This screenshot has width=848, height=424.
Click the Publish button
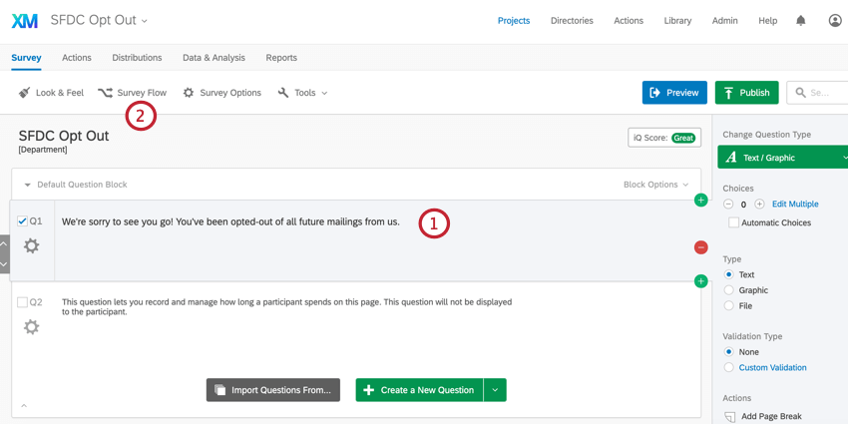[746, 93]
